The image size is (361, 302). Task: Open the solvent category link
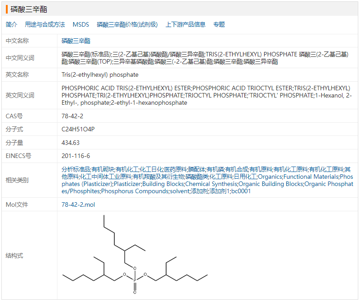[180, 191]
